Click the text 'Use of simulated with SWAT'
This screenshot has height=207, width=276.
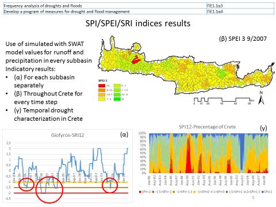(x=45, y=44)
